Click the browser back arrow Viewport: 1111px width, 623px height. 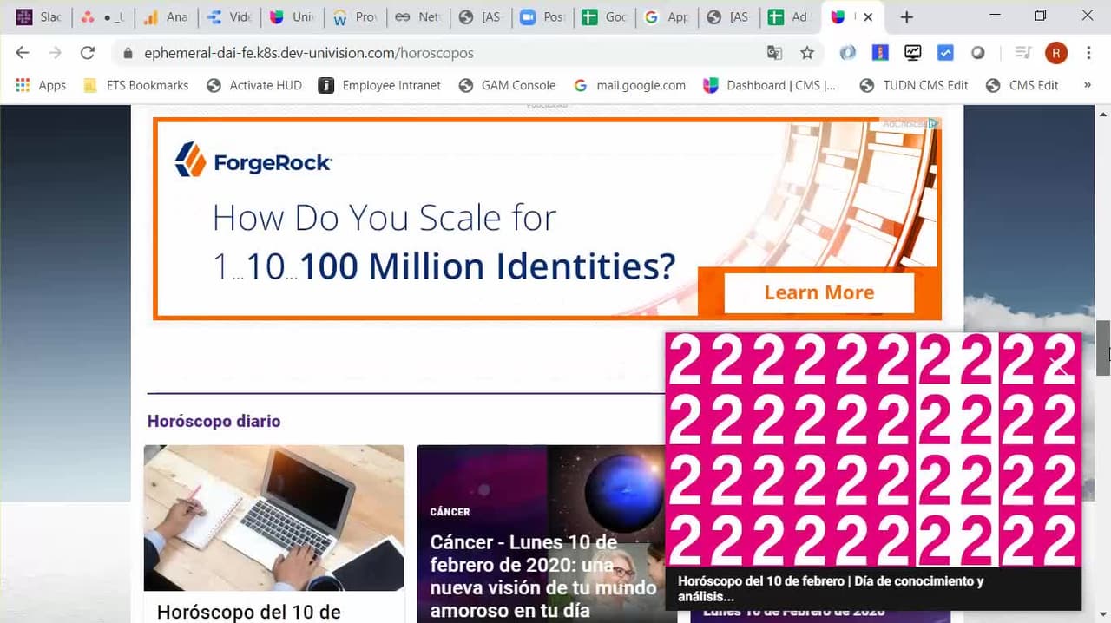click(x=23, y=53)
